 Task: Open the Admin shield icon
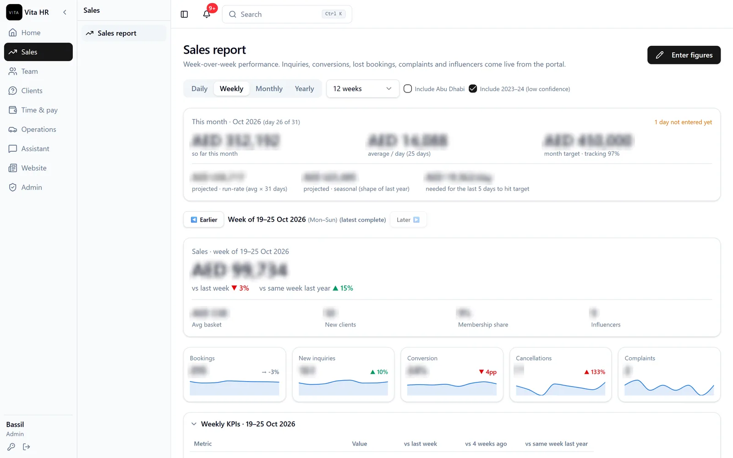tap(13, 187)
